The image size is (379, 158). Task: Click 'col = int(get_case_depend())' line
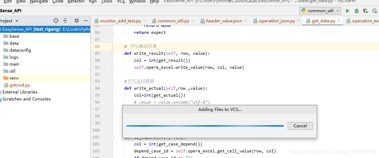click(x=168, y=144)
